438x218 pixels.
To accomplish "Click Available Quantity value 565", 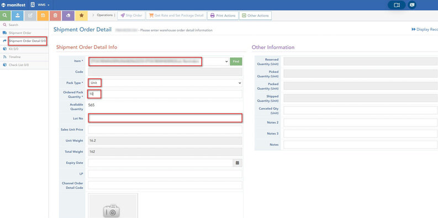I will coord(91,105).
